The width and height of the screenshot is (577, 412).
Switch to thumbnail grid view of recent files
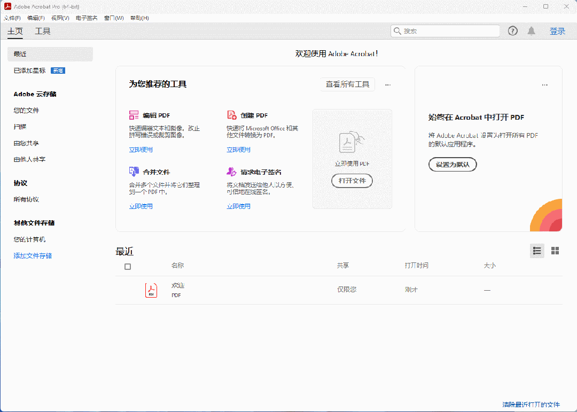(555, 251)
